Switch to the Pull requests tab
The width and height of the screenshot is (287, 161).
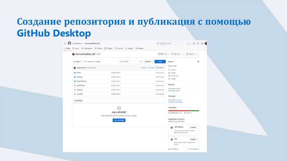click(87, 48)
